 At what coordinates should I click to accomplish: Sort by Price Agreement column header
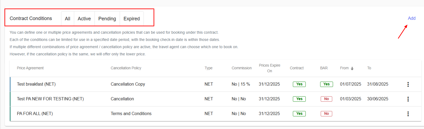pos(30,68)
